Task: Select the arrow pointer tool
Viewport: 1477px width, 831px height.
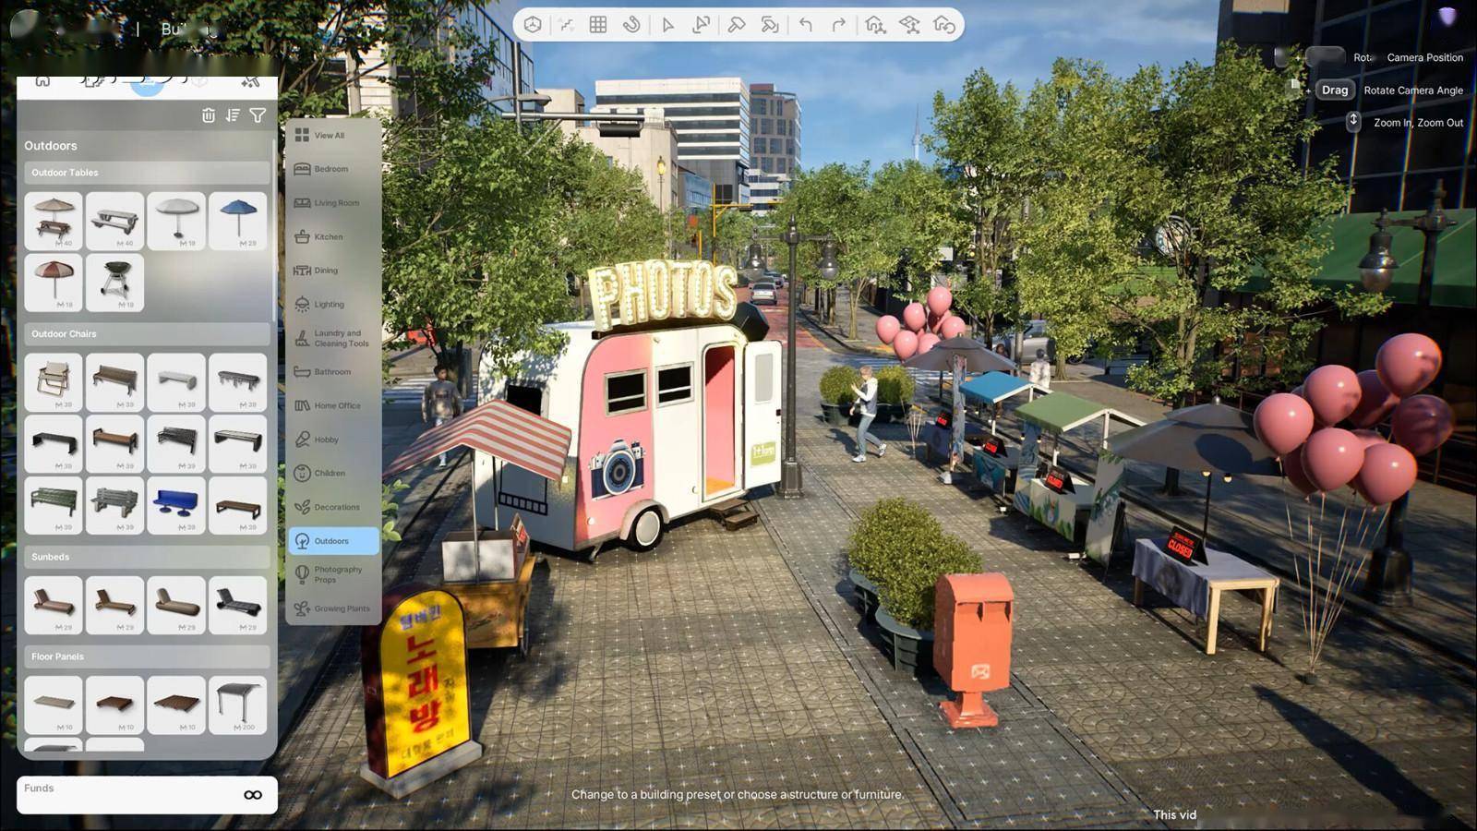Action: [x=667, y=25]
